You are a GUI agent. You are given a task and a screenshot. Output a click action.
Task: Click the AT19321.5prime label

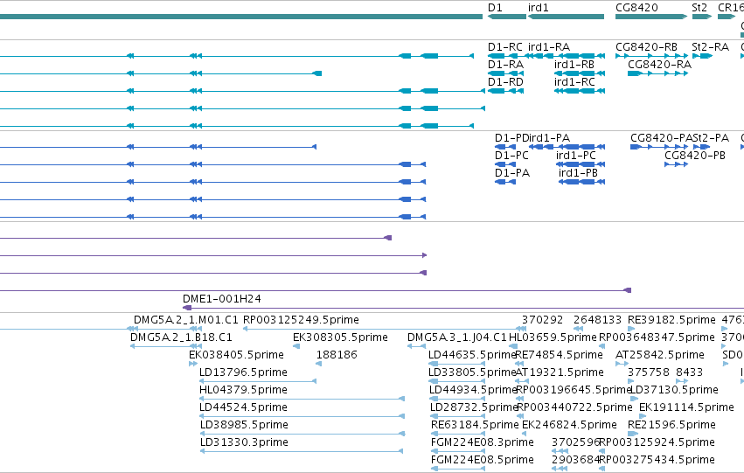tap(560, 372)
